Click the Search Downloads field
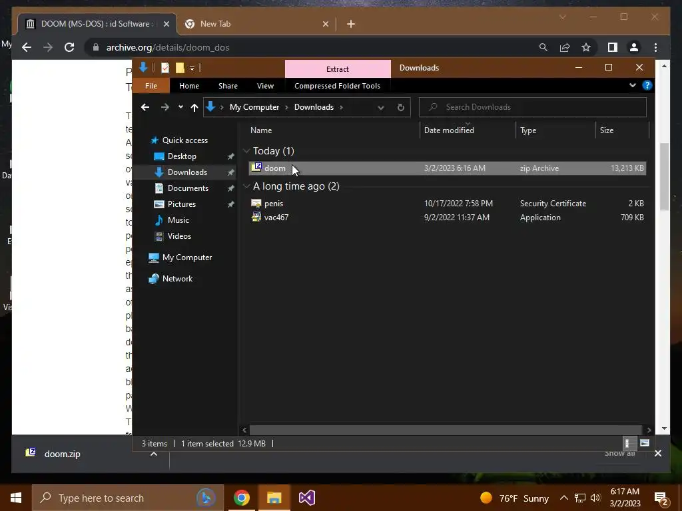Viewport: 682px width, 511px height. pyautogui.click(x=532, y=107)
